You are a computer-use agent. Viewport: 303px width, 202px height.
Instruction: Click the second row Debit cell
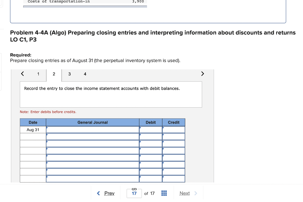click(151, 137)
